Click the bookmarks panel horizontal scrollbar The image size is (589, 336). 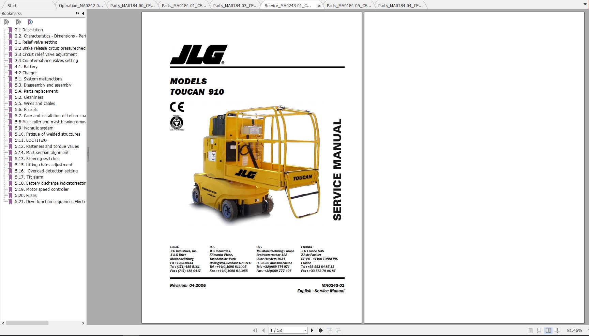[28, 323]
